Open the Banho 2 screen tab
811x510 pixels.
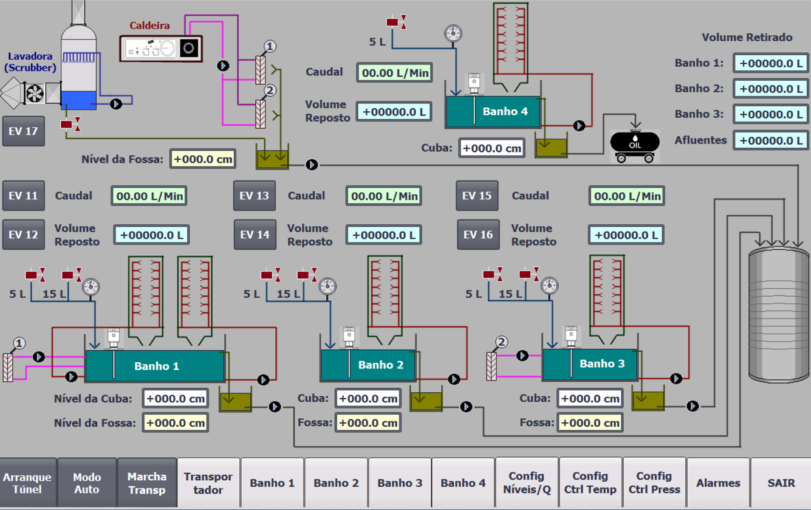[336, 483]
